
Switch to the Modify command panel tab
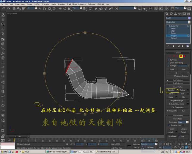[171, 14]
